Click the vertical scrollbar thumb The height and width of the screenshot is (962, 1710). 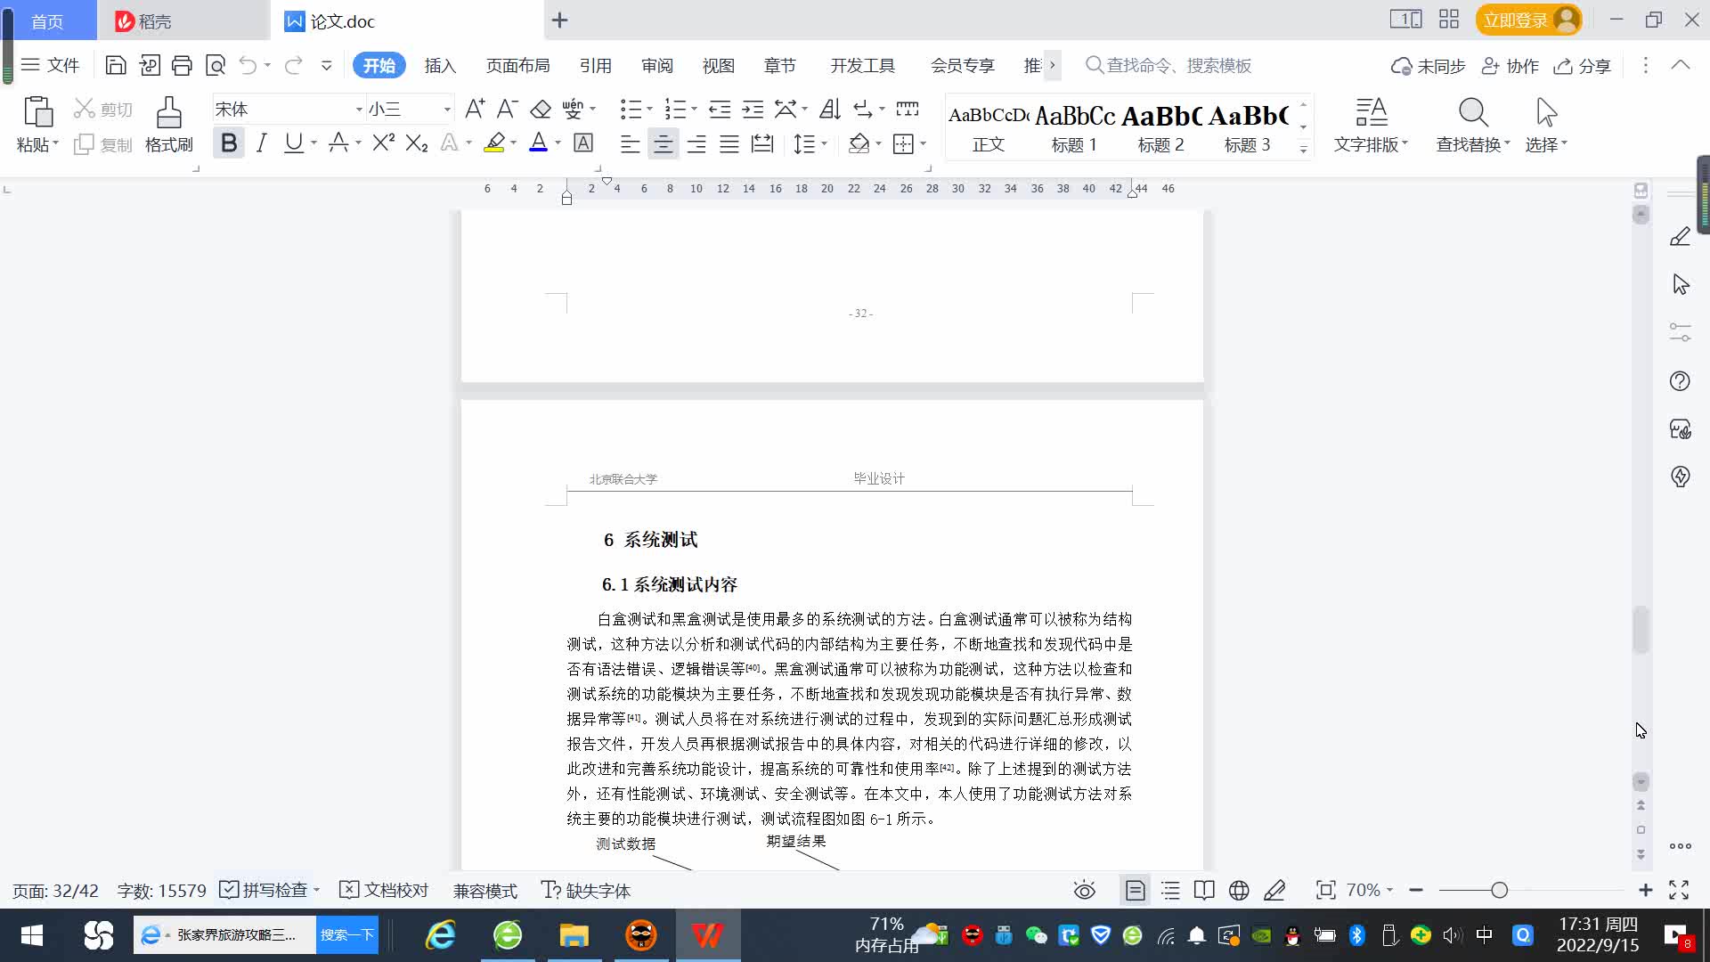pos(1641,631)
